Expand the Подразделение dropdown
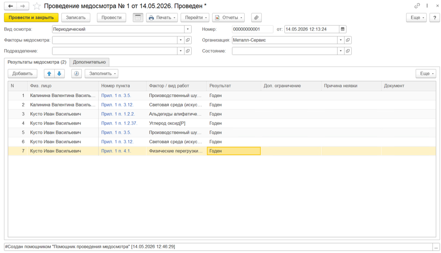Viewport: 441px width, 253px height. (x=180, y=51)
